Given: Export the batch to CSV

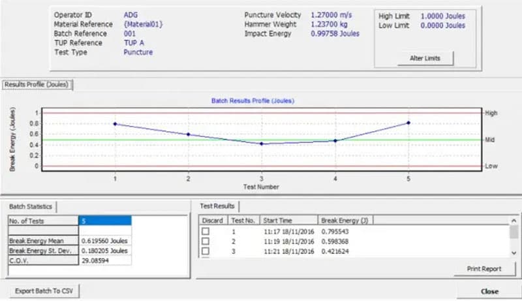Looking at the screenshot, I should (44, 291).
